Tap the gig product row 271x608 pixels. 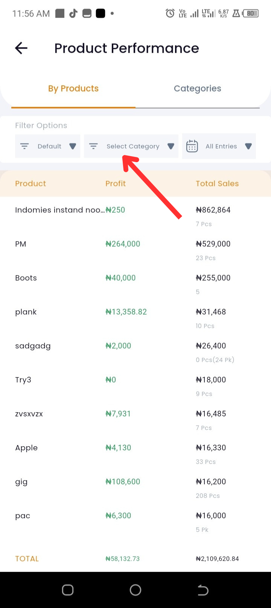pos(135,487)
